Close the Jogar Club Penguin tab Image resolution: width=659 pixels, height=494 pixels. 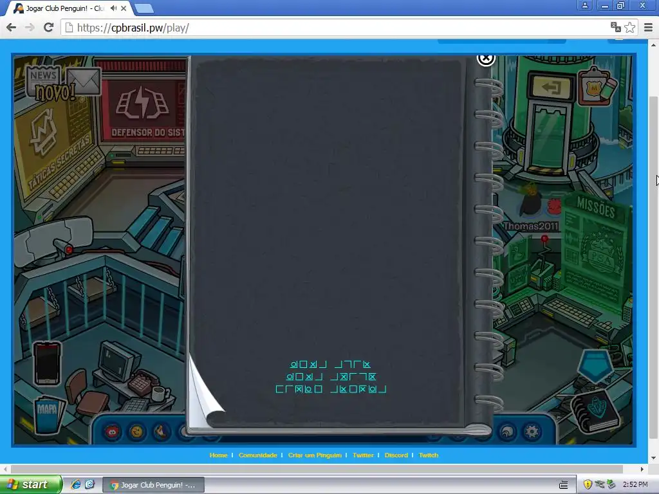[124, 8]
